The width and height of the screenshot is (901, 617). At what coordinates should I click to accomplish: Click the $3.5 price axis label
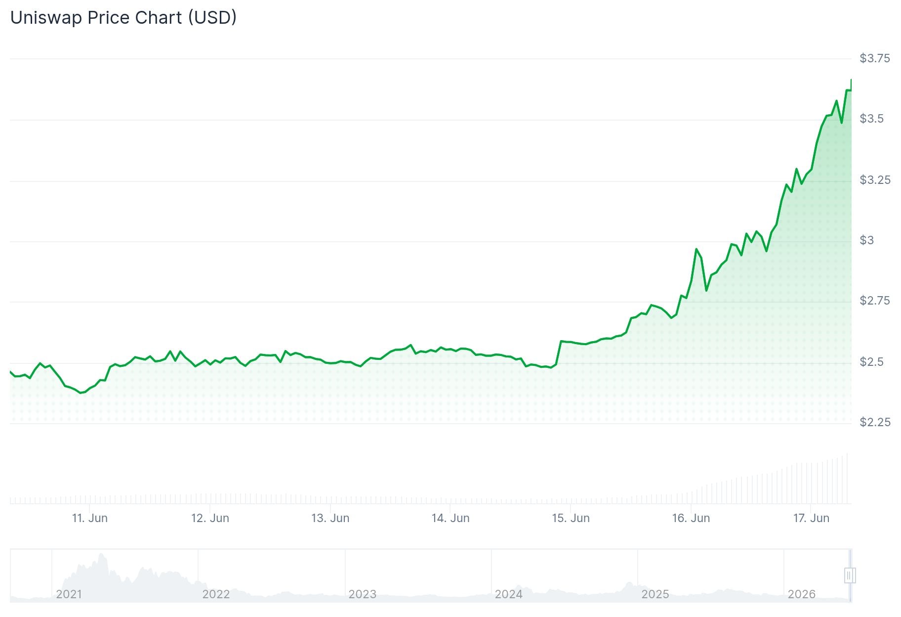pos(872,119)
